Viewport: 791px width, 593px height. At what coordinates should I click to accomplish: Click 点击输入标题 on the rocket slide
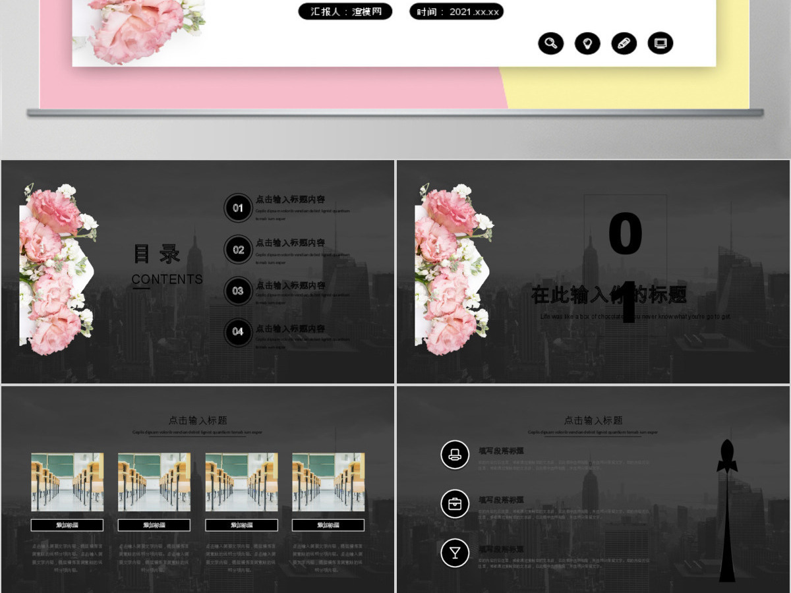pyautogui.click(x=593, y=420)
